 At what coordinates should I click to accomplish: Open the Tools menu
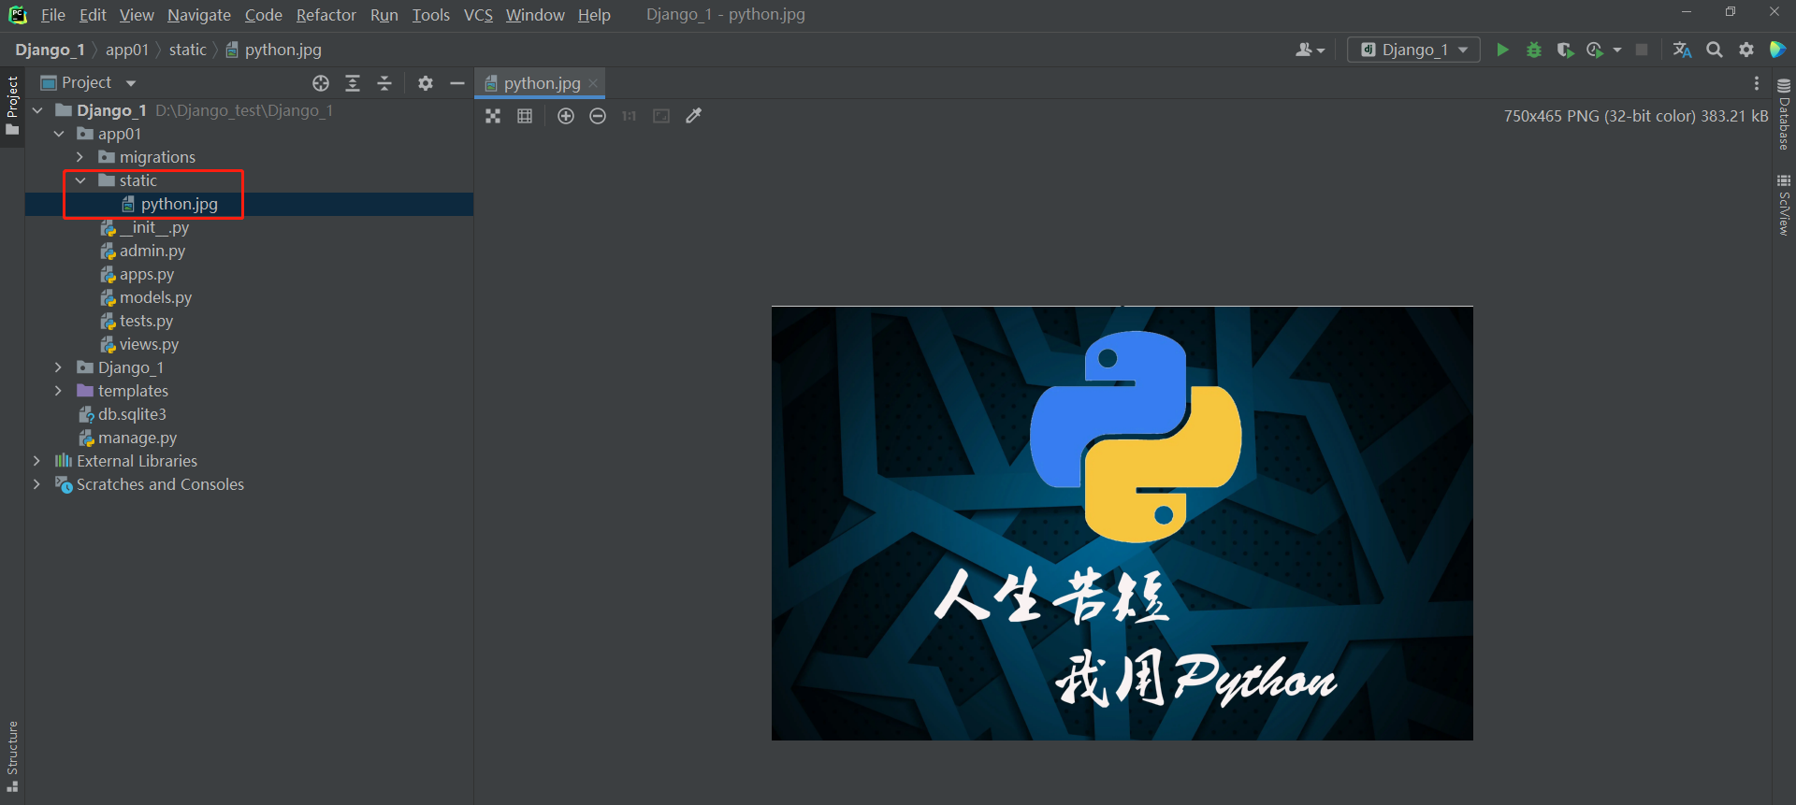[431, 15]
